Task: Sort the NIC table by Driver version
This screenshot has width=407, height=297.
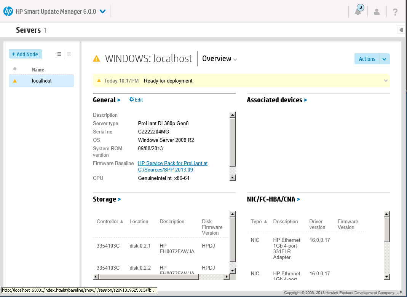Action: [317, 224]
